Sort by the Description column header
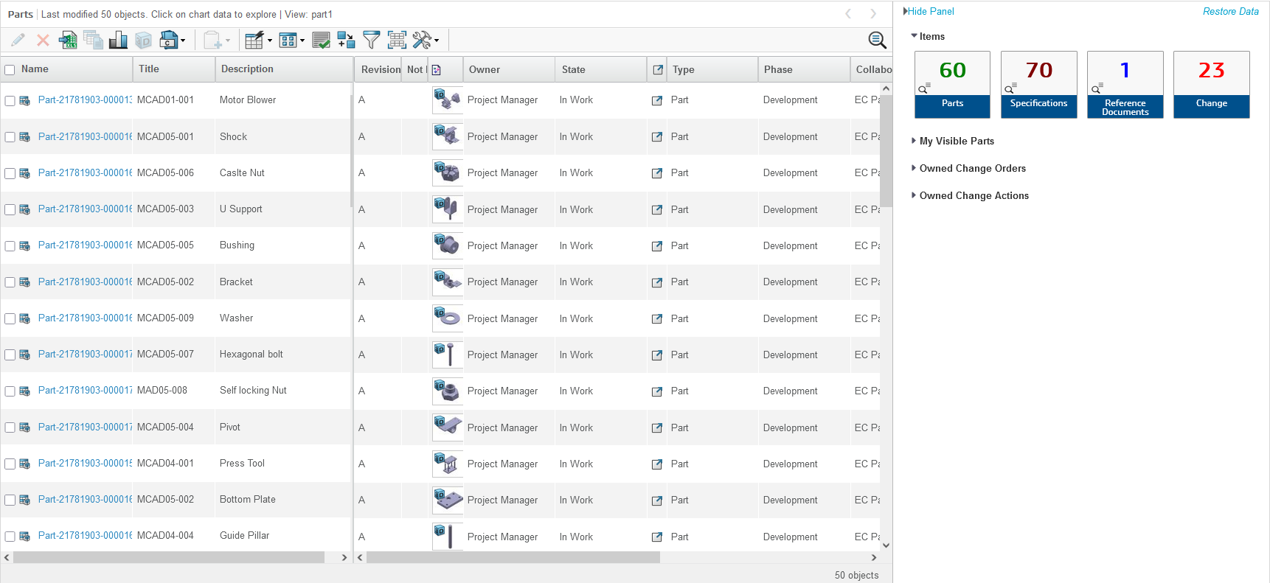Screen dimensions: 1270x583 (x=247, y=69)
